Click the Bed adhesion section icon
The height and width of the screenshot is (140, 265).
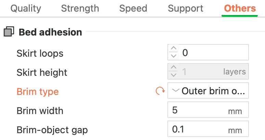[9, 31]
